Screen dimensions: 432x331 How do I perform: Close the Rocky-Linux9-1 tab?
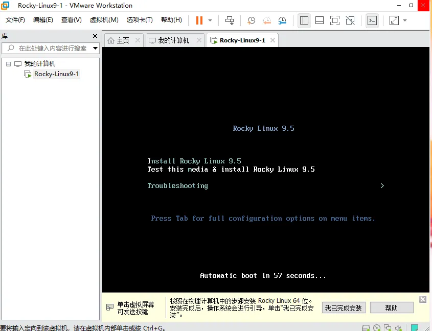click(x=273, y=40)
